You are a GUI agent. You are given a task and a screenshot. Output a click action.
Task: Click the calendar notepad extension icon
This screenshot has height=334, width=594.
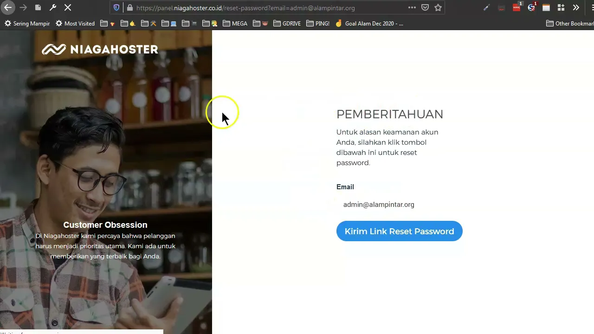pos(546,8)
